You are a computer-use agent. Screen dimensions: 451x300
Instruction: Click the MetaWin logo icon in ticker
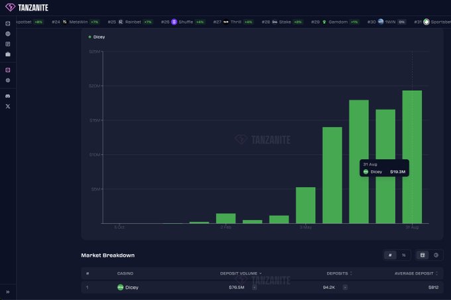pyautogui.click(x=65, y=22)
